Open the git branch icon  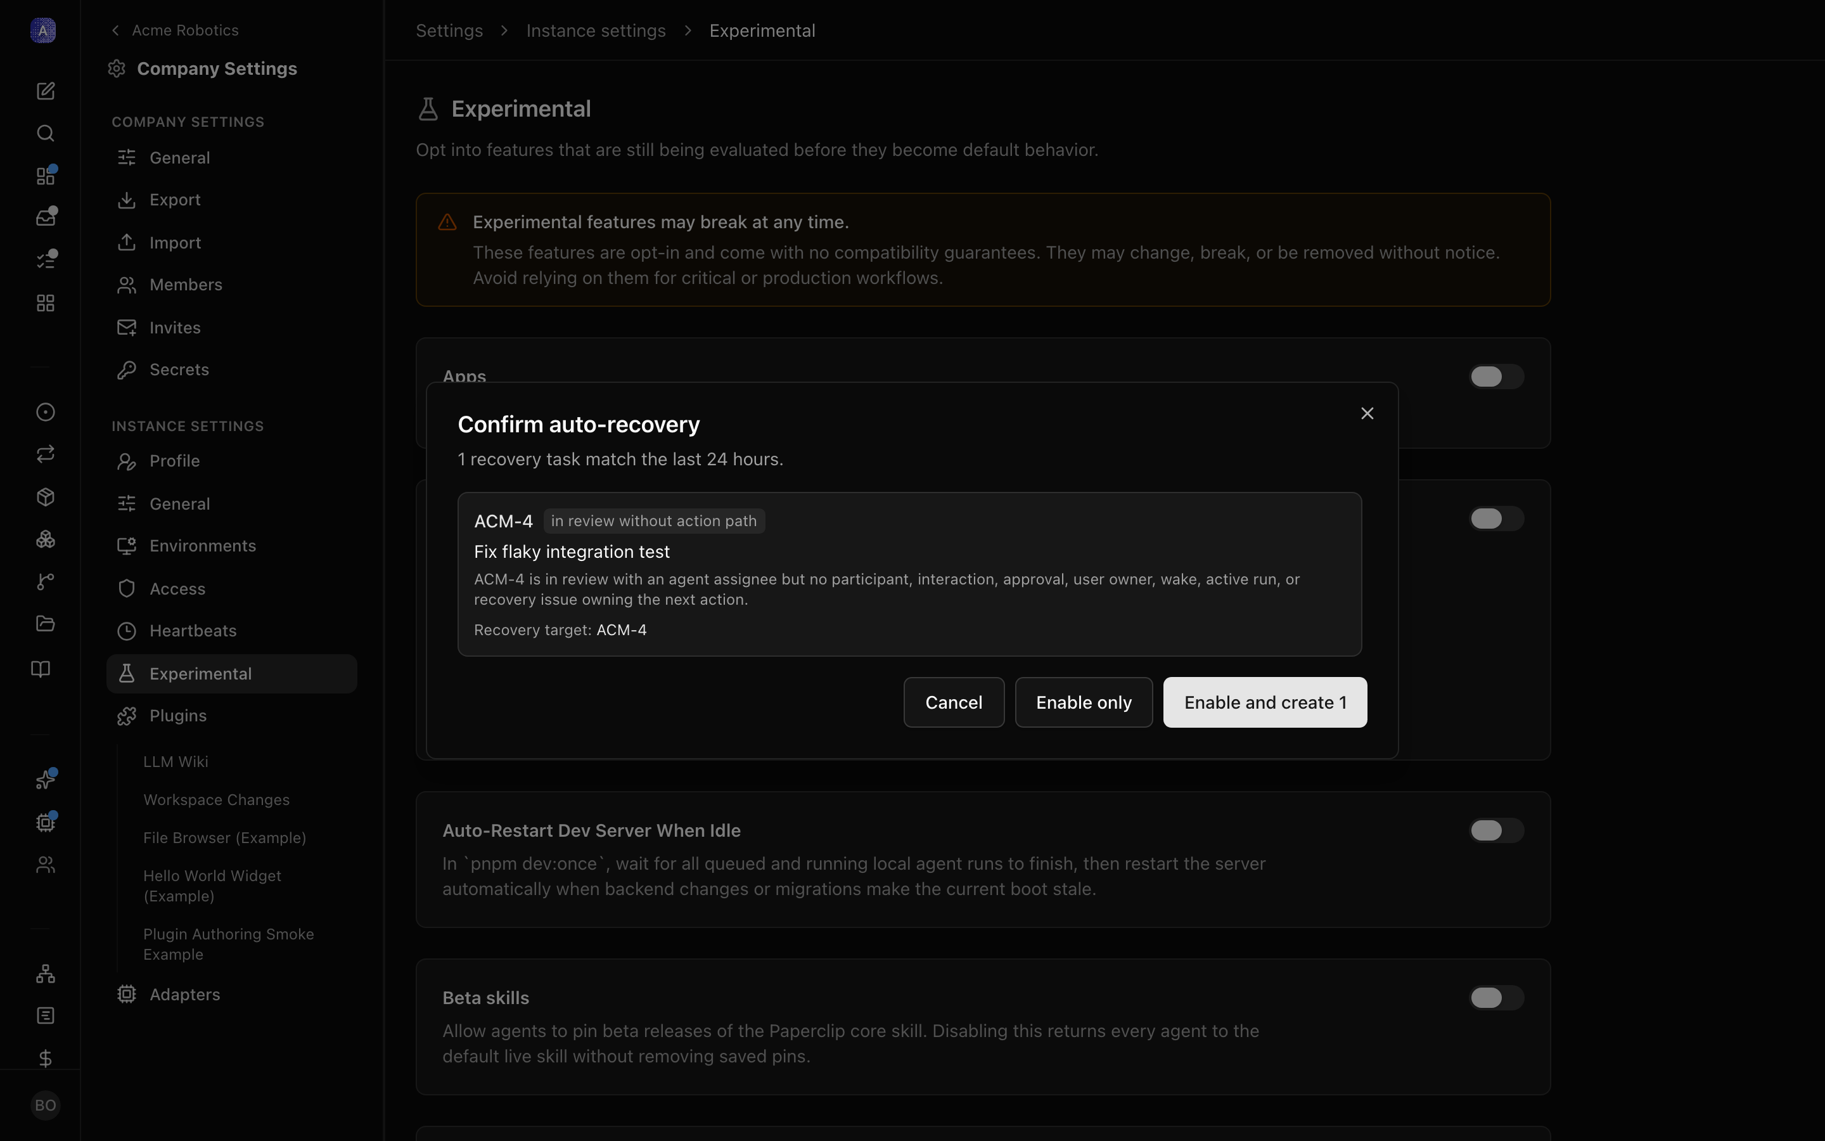(45, 581)
